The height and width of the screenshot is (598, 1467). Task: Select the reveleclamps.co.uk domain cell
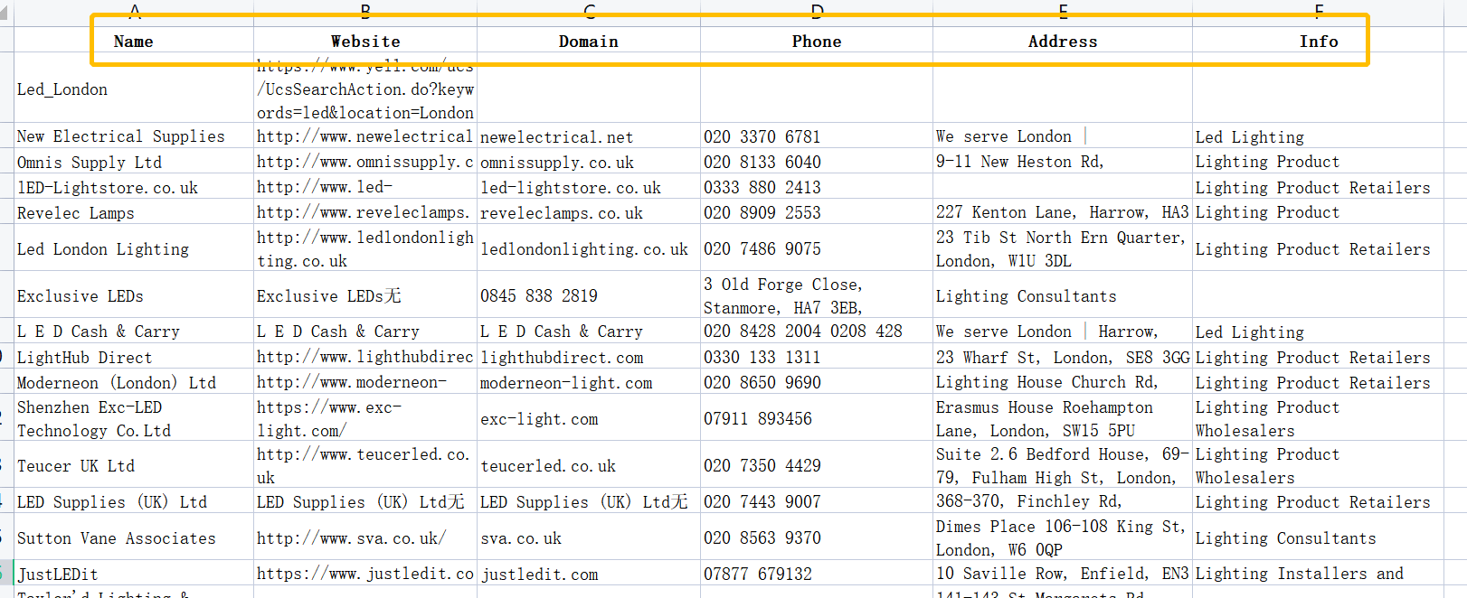589,212
